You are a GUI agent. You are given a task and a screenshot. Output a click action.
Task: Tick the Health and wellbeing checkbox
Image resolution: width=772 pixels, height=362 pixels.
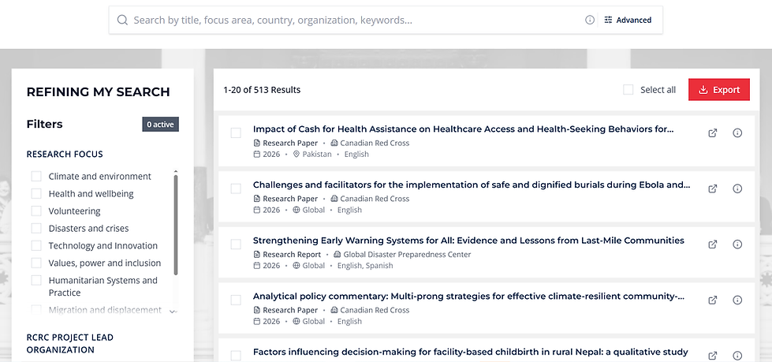36,193
